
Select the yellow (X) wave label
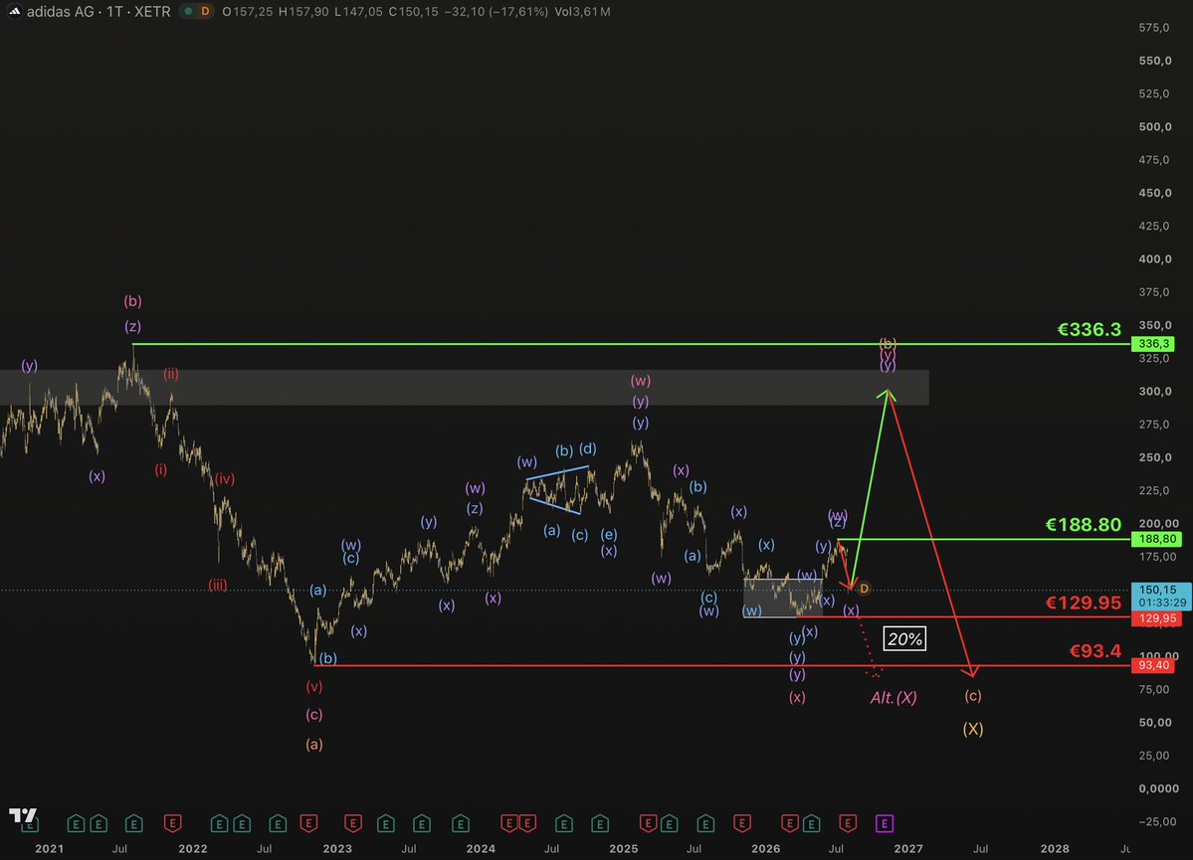click(973, 729)
